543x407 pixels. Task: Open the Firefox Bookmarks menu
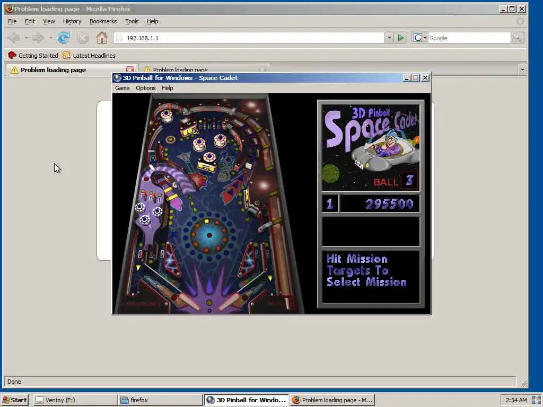coord(103,21)
